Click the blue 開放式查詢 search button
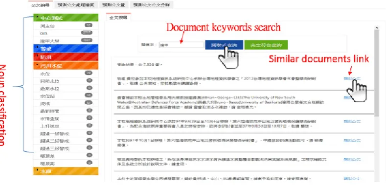This screenshot has width=386, height=188. 224,45
